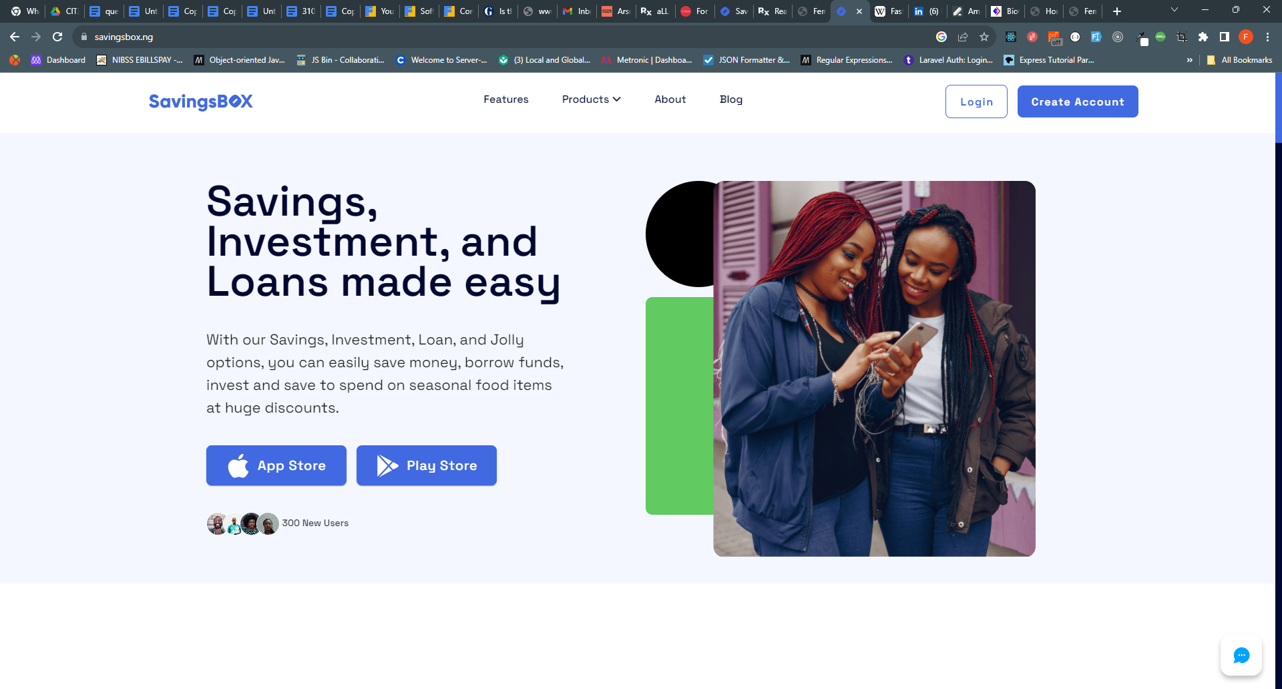View site information via lock icon
This screenshot has height=689, width=1282.
tap(84, 37)
